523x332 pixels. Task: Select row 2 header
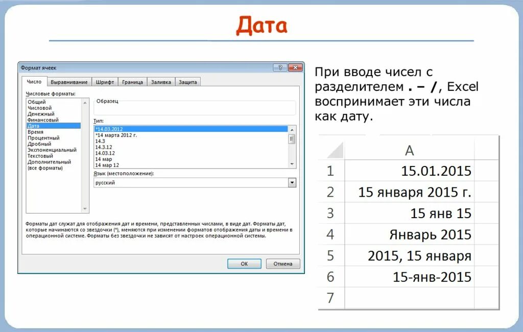click(x=330, y=192)
